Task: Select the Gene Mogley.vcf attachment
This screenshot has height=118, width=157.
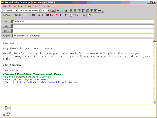Action: click(8, 111)
